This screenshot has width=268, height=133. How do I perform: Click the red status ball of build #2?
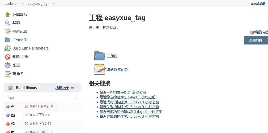coord(8,124)
